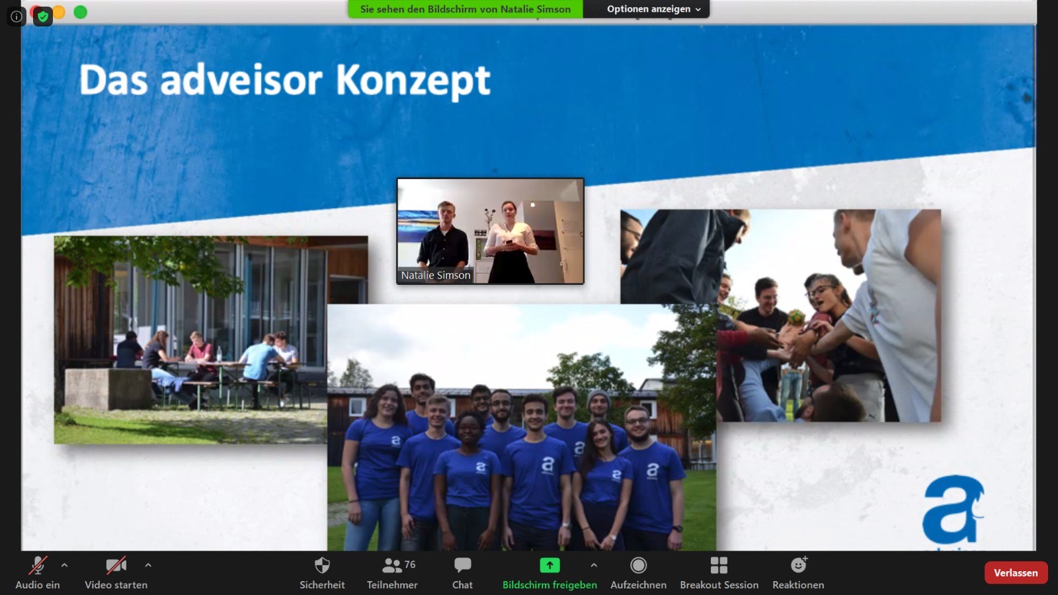
Task: Open the Sicherheit shield menu
Action: pos(322,573)
